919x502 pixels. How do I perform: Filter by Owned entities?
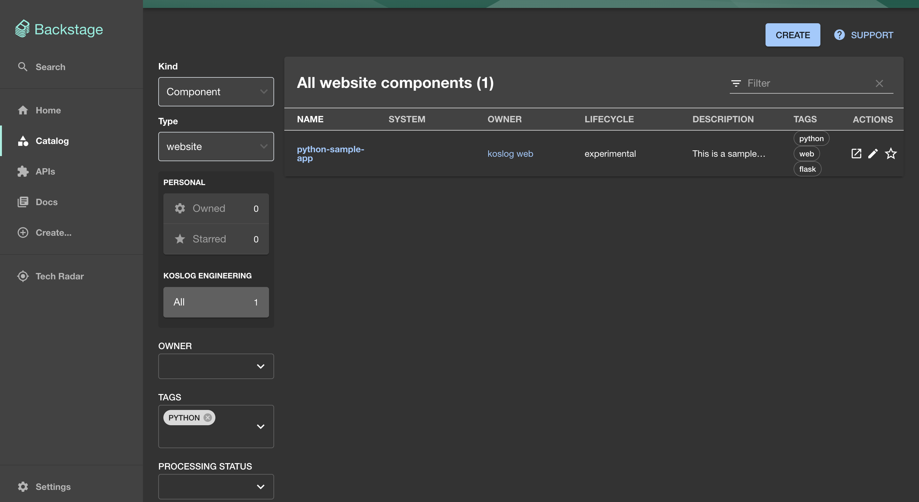pyautogui.click(x=216, y=208)
